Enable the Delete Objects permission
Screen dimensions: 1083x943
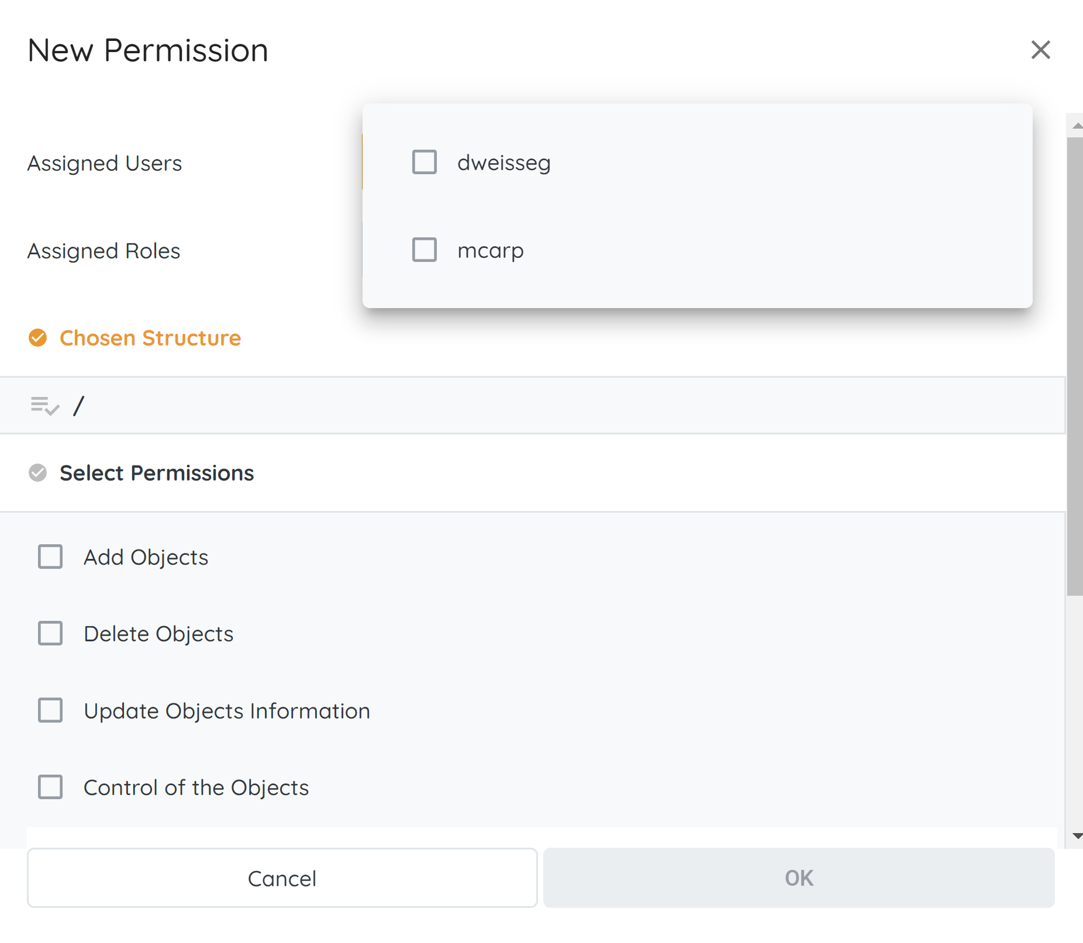point(50,633)
